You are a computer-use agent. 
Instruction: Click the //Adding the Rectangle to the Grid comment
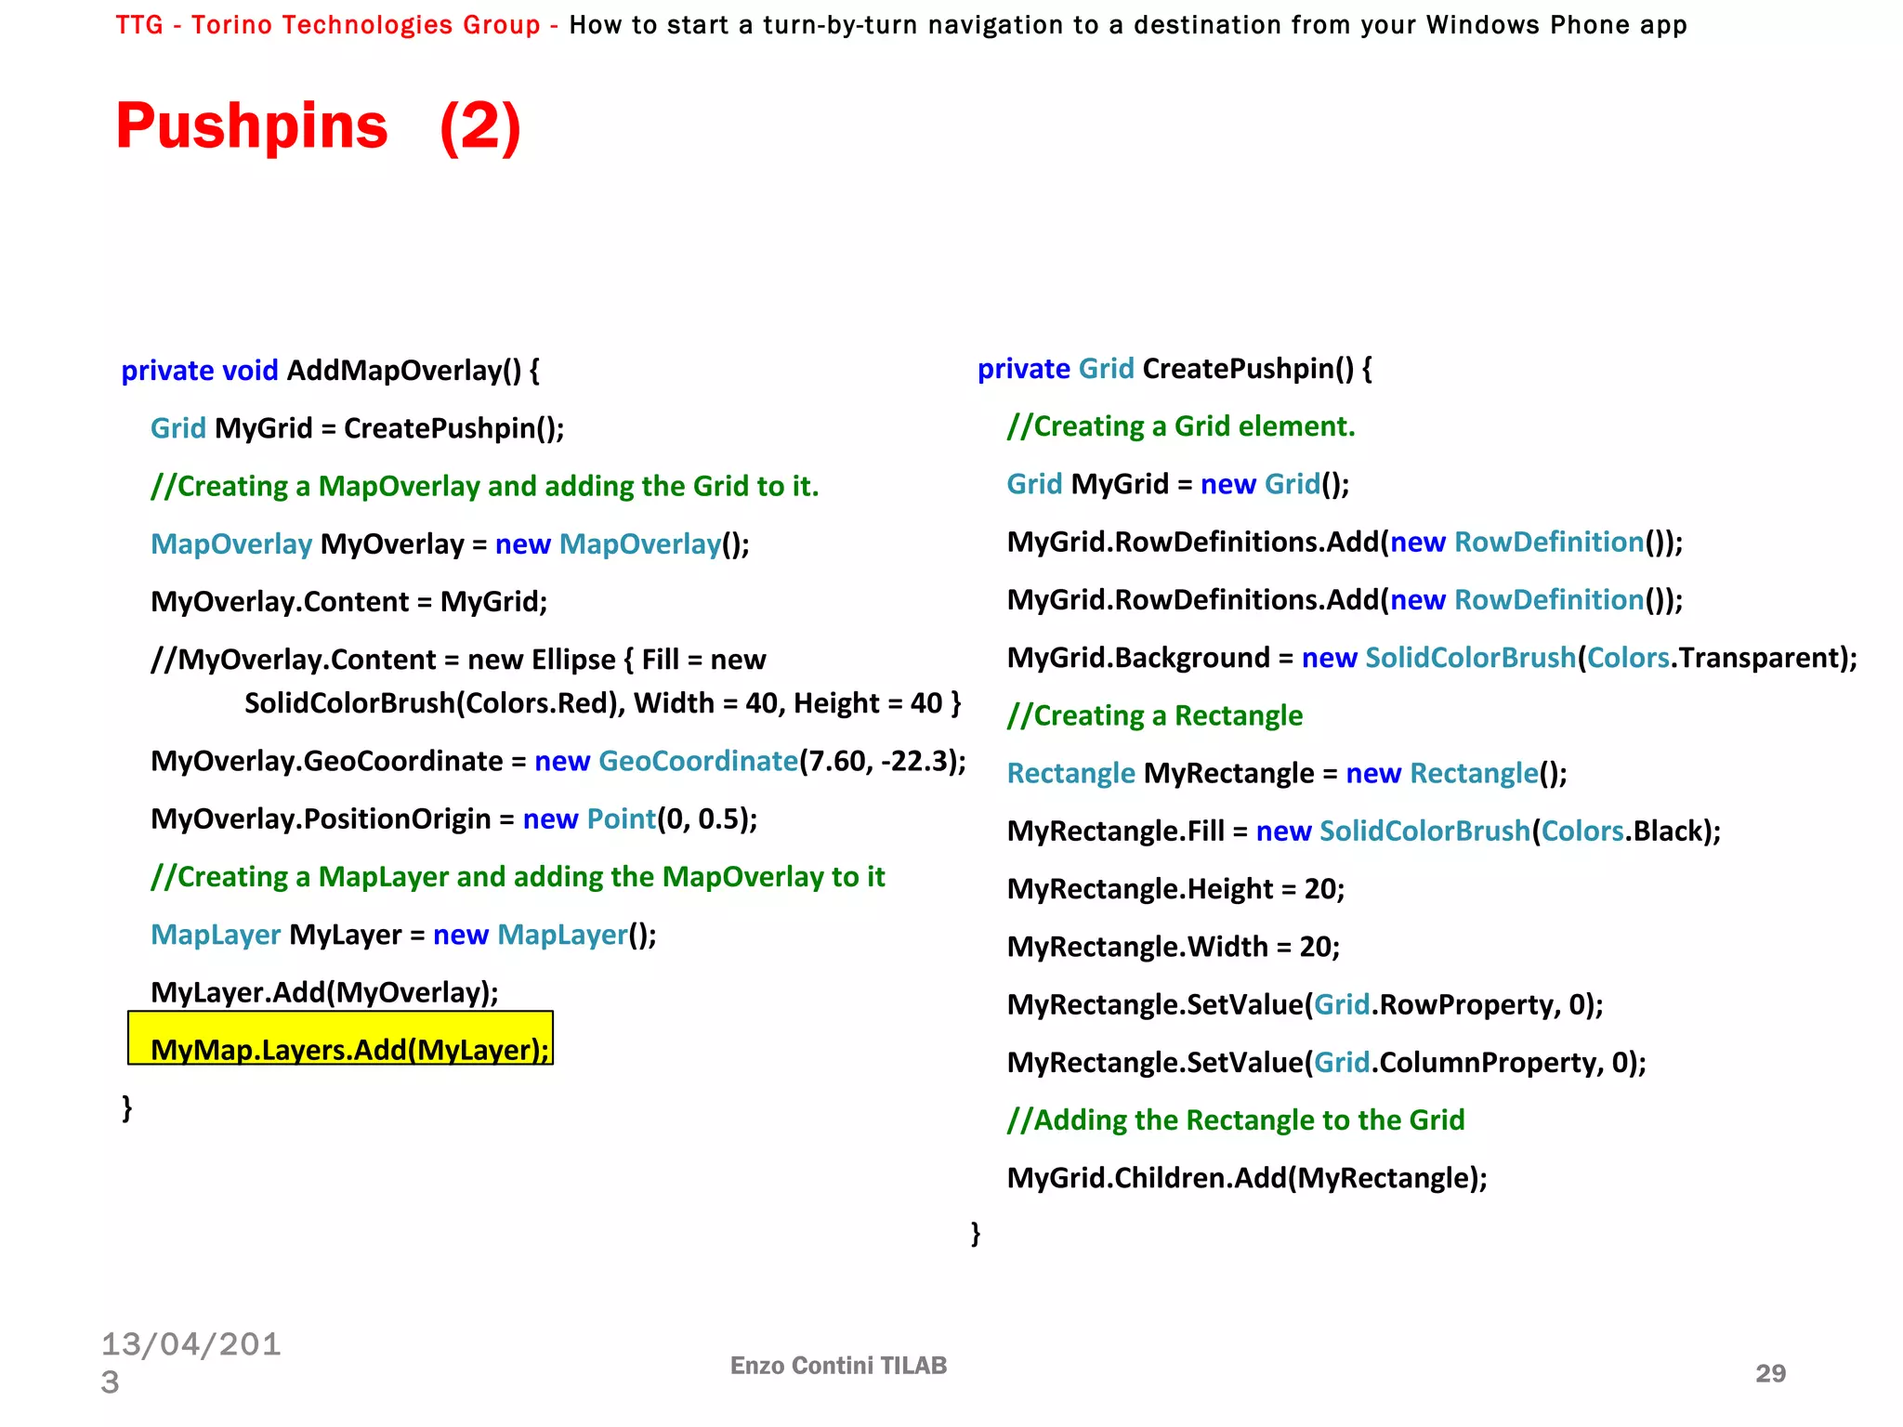[1235, 1120]
